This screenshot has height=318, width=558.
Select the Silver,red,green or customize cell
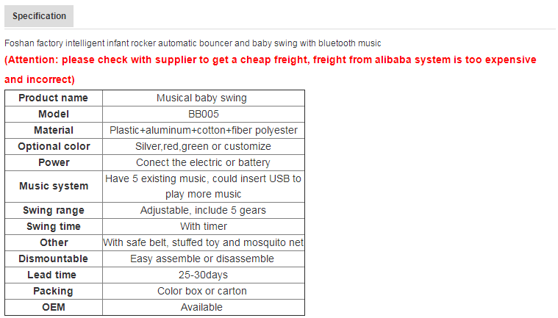pyautogui.click(x=203, y=147)
